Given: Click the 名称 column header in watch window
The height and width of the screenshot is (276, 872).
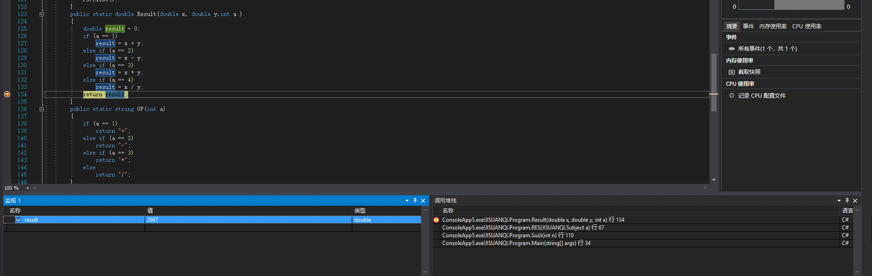Looking at the screenshot, I should pyautogui.click(x=15, y=211).
